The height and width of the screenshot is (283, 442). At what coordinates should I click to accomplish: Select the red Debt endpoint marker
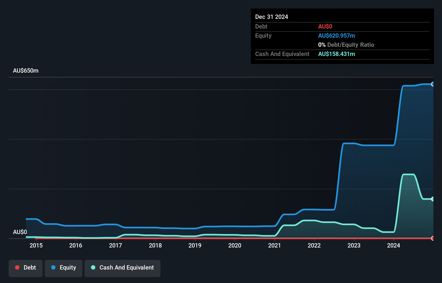[x=433, y=238]
